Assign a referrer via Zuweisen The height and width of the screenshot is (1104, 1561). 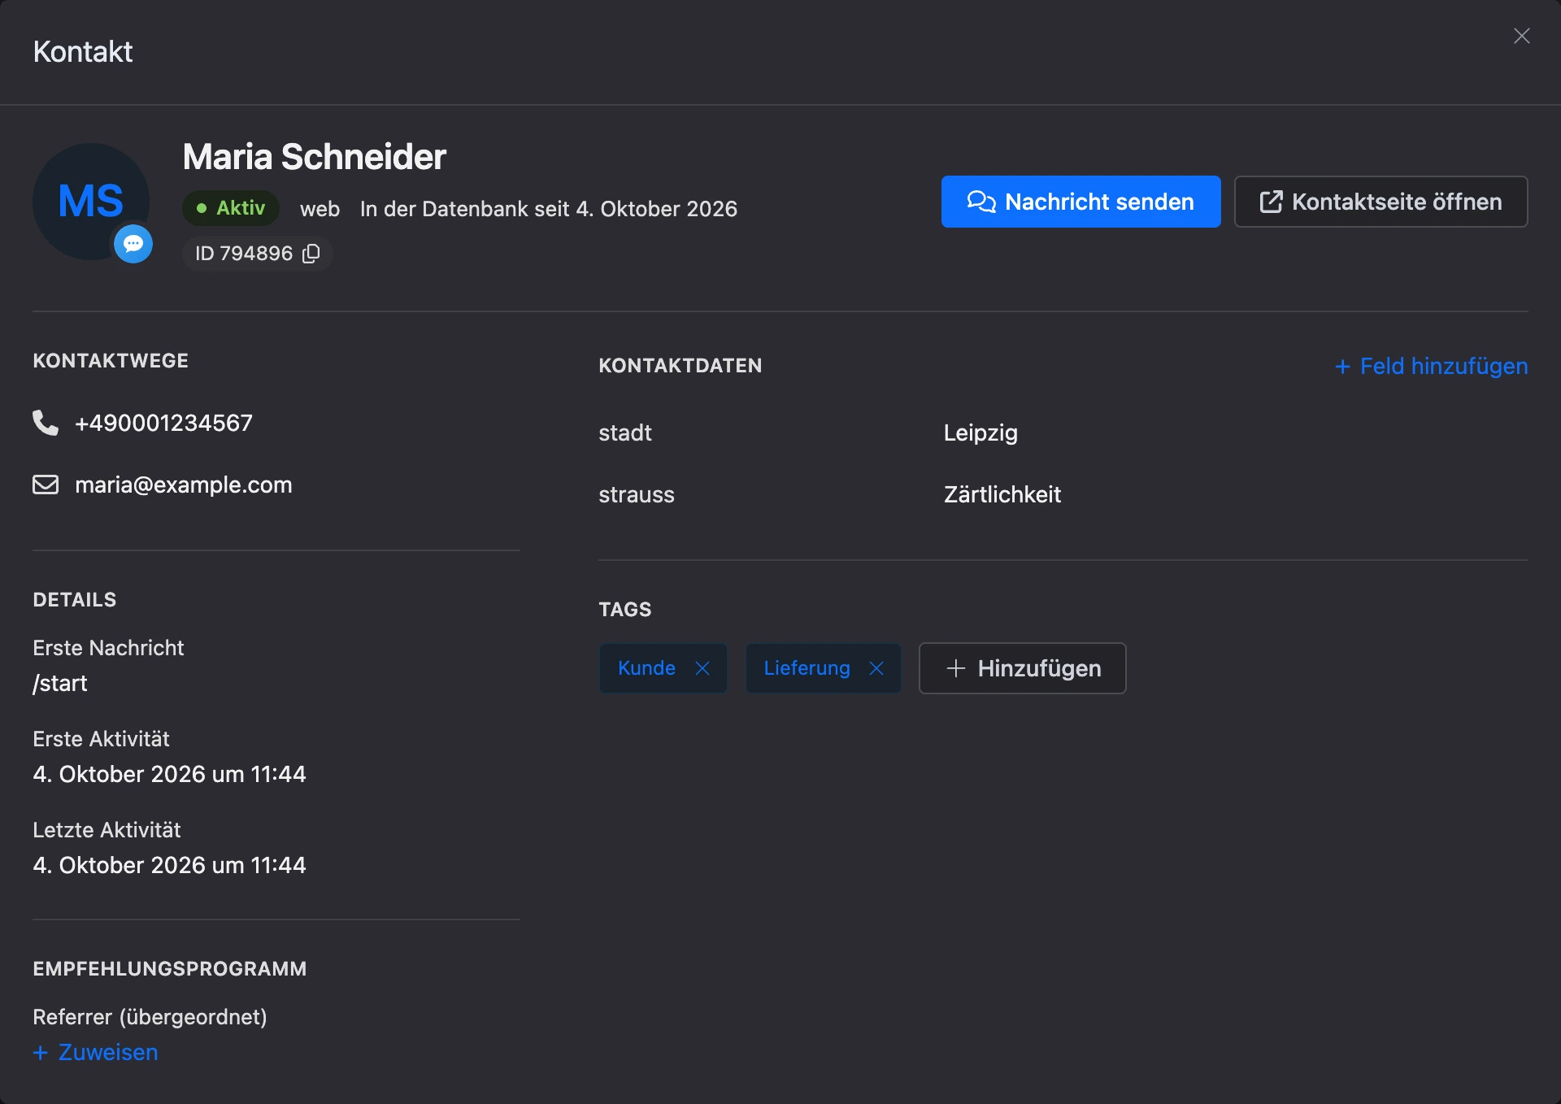pyautogui.click(x=96, y=1052)
